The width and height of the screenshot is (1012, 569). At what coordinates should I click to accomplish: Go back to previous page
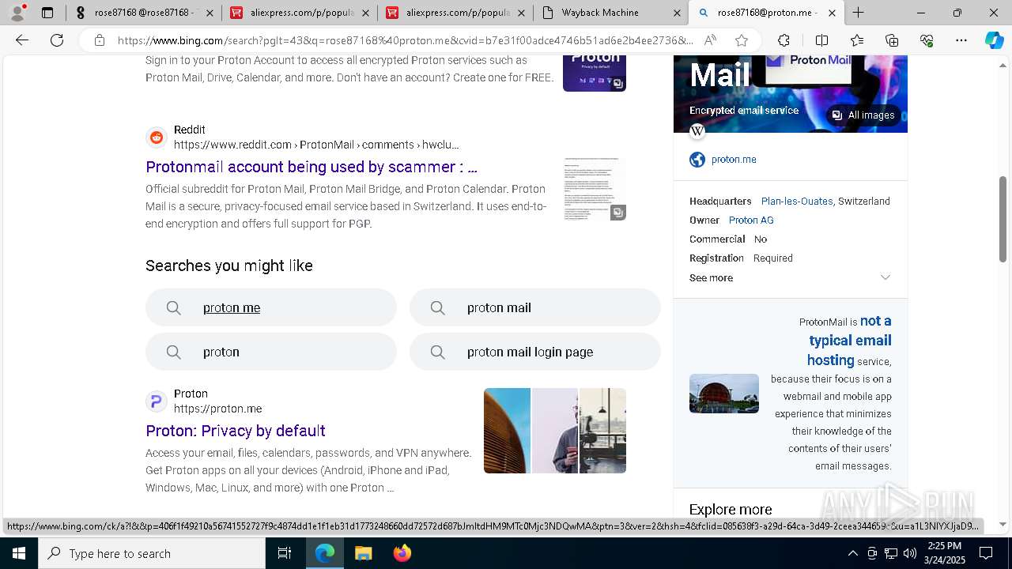click(x=22, y=40)
